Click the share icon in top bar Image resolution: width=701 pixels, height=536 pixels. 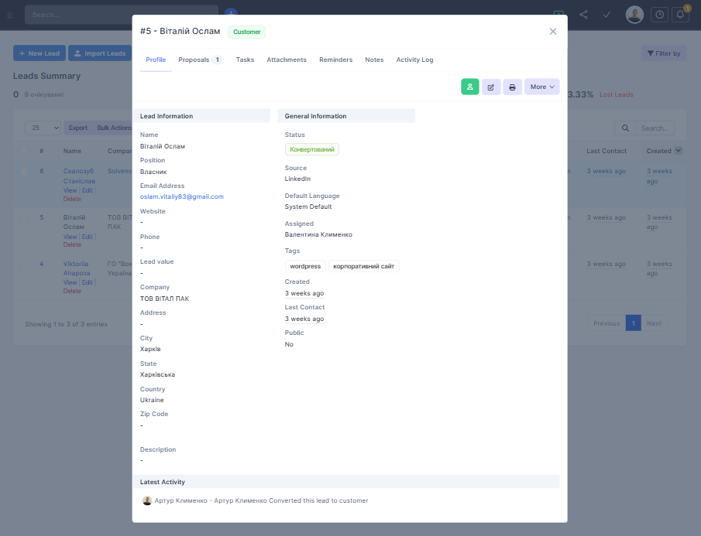(x=583, y=15)
